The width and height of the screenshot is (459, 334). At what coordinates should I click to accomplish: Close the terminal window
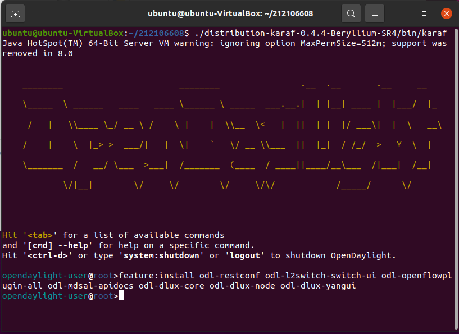(x=447, y=13)
